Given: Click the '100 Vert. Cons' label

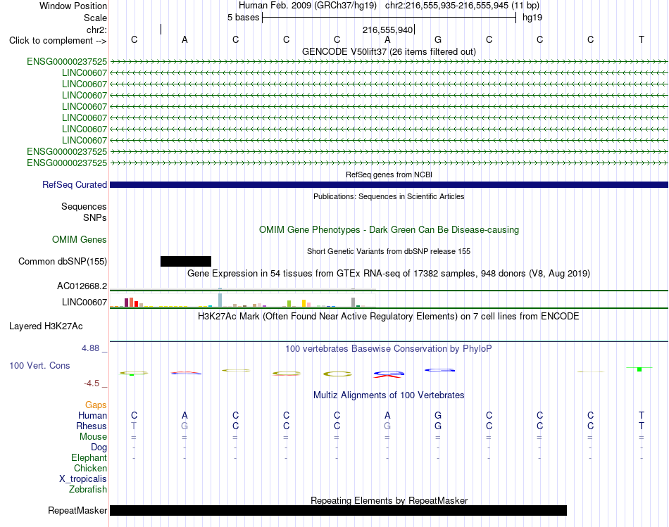Looking at the screenshot, I should pos(39,365).
